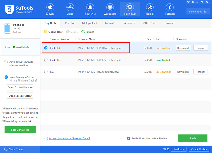The height and width of the screenshot is (153, 212).
Task: Toggle Retain User's Data While Flashing
Action: coord(129,138)
